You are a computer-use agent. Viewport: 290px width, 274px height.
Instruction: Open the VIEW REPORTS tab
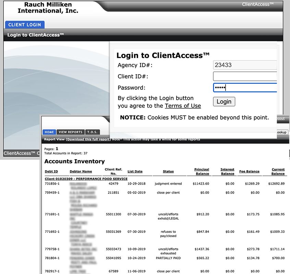70,132
